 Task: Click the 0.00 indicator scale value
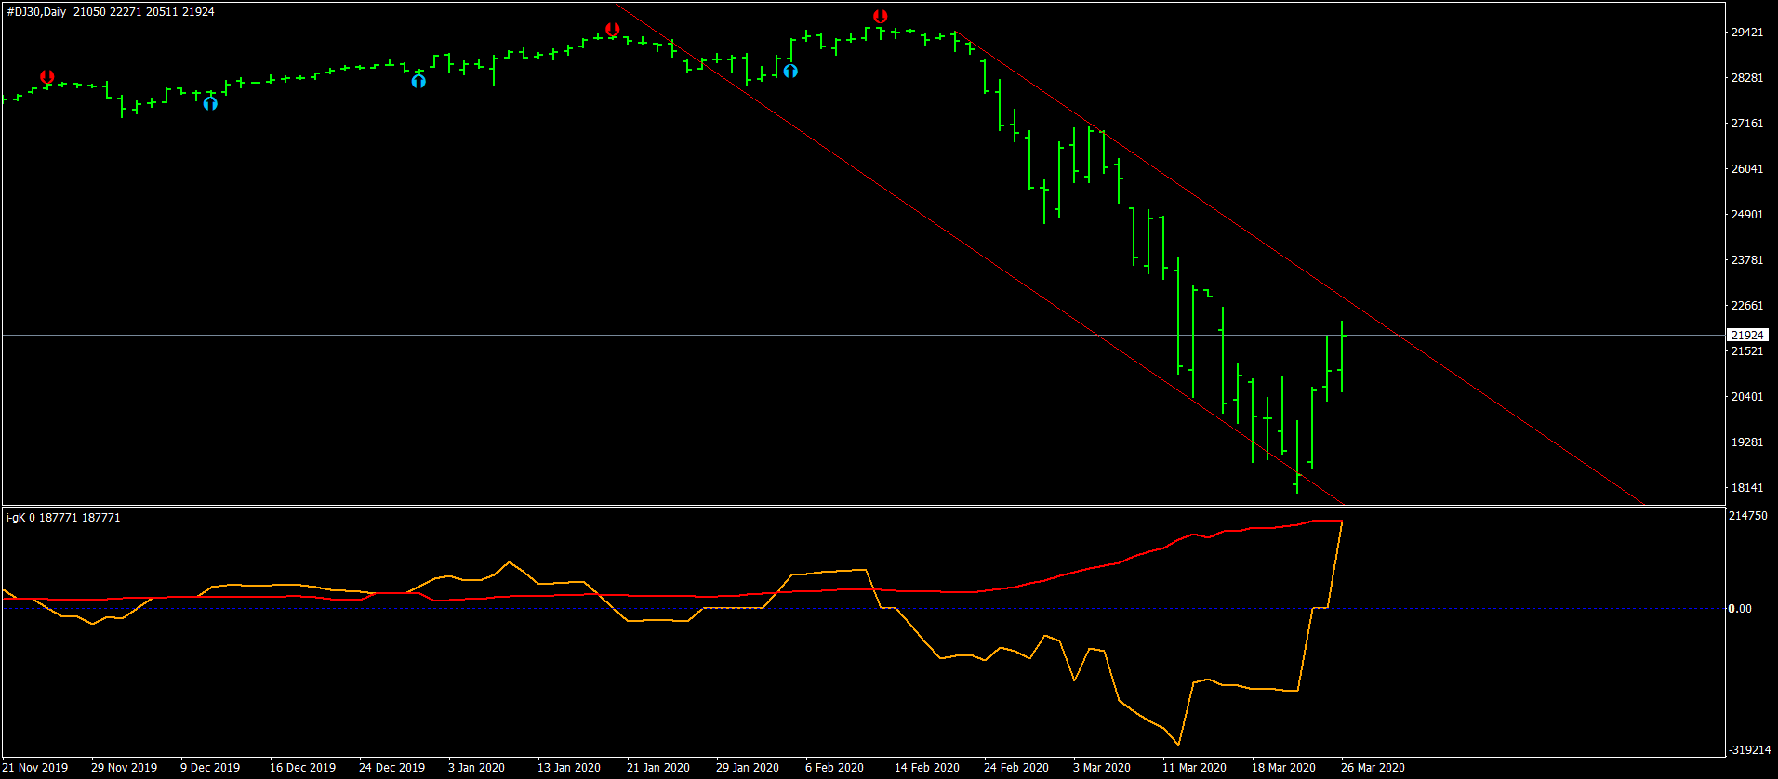(1740, 609)
